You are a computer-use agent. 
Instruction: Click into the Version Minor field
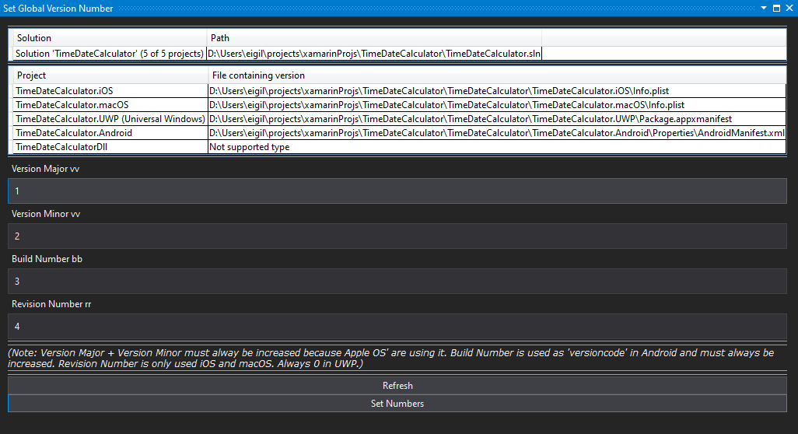[x=397, y=236]
